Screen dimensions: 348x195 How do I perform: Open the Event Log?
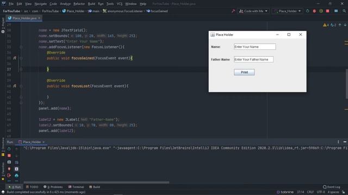click(331, 187)
